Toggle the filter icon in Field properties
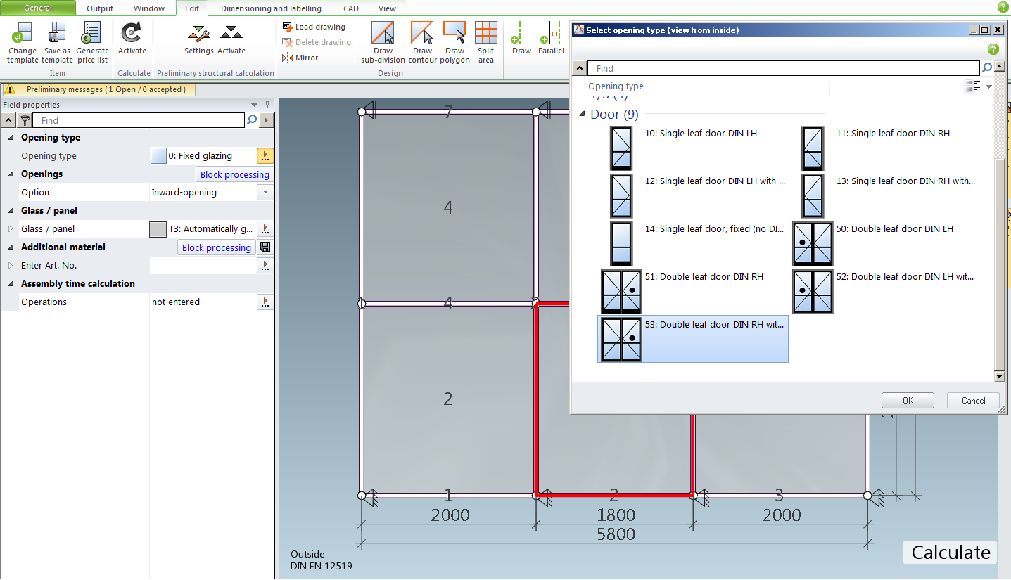The image size is (1011, 580). [25, 120]
